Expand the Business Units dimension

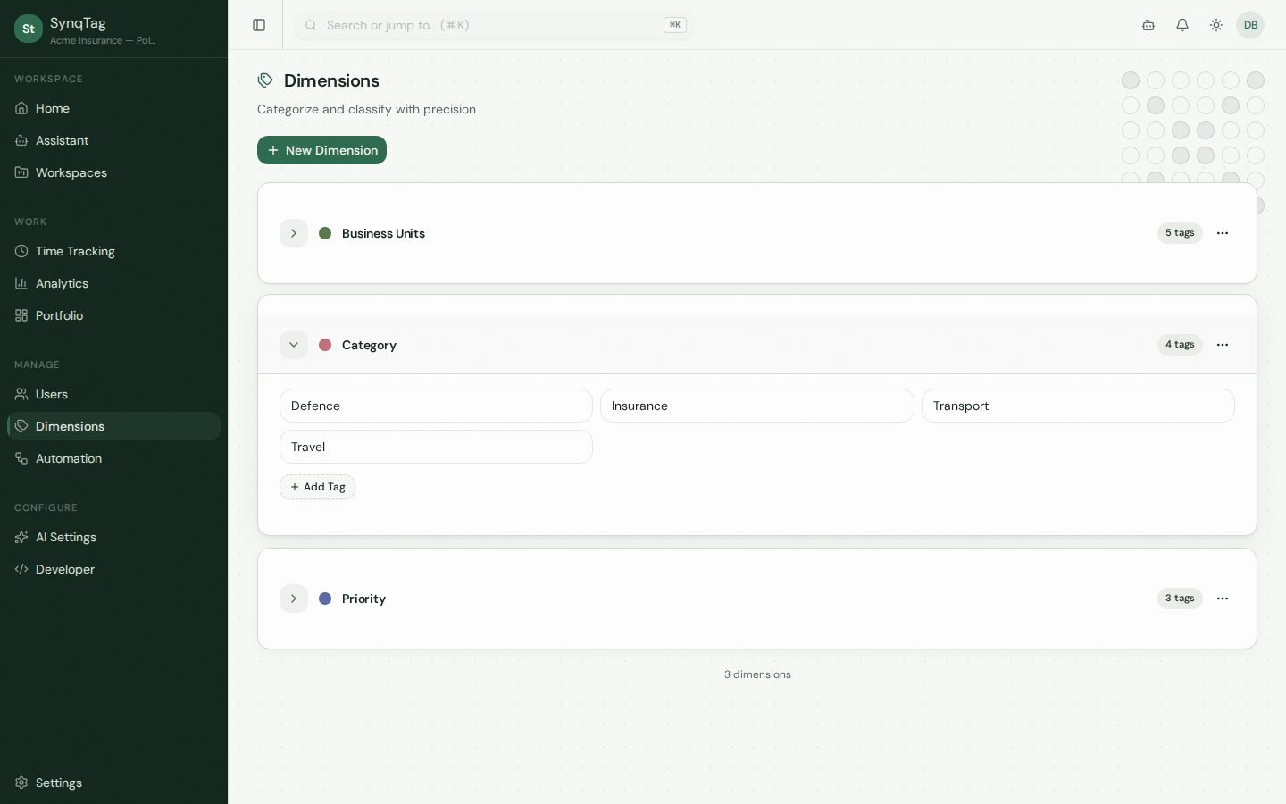tap(294, 233)
